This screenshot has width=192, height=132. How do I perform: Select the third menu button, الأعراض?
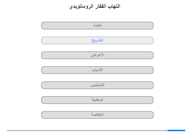click(97, 55)
